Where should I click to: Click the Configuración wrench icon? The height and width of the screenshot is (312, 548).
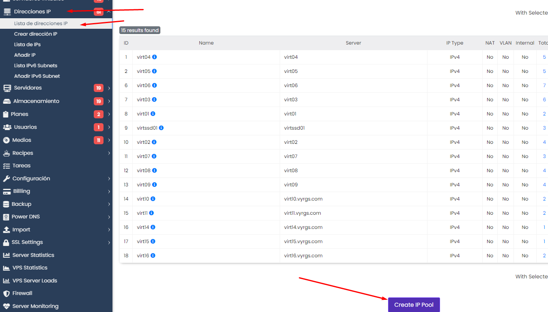click(x=6, y=179)
